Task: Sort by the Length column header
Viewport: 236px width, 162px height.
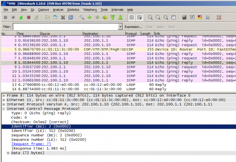Action: point(147,34)
